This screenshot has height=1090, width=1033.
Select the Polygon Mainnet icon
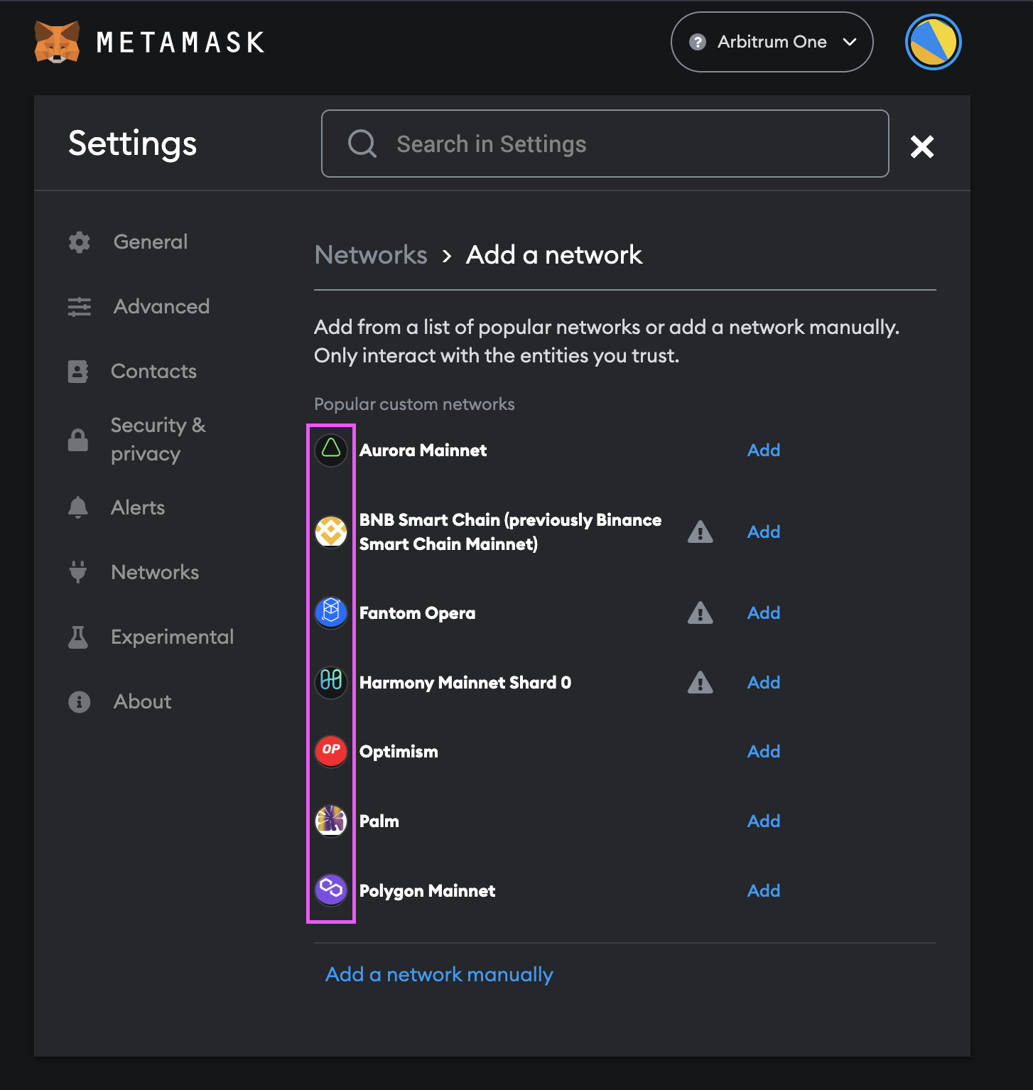330,889
